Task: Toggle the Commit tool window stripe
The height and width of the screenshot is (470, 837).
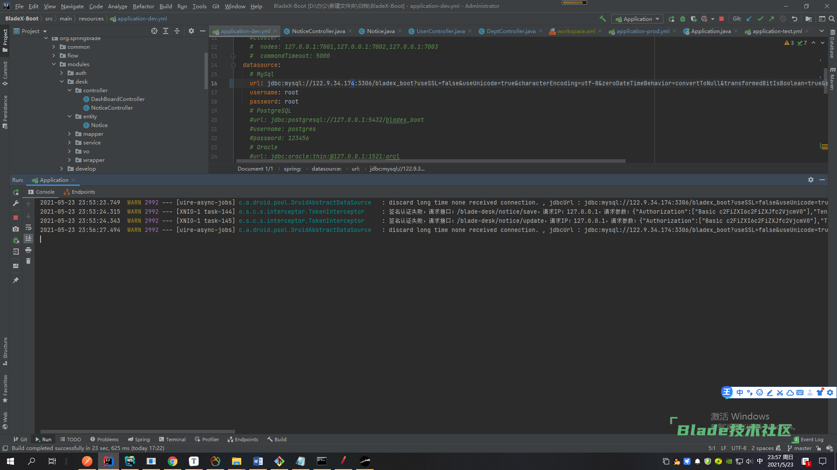Action: click(5, 73)
